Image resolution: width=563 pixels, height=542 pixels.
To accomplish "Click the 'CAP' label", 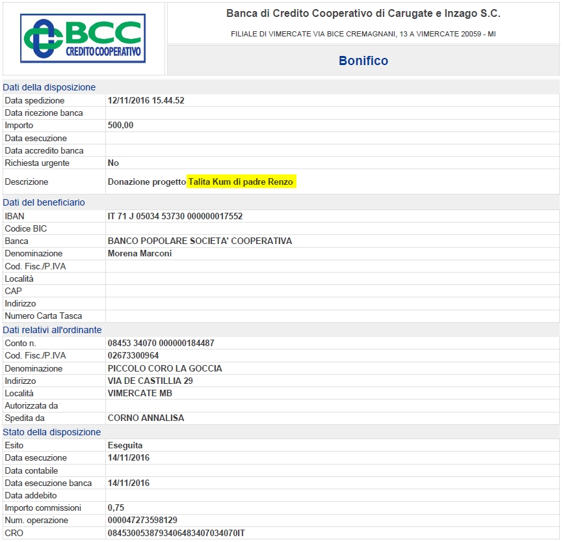I will pyautogui.click(x=13, y=291).
